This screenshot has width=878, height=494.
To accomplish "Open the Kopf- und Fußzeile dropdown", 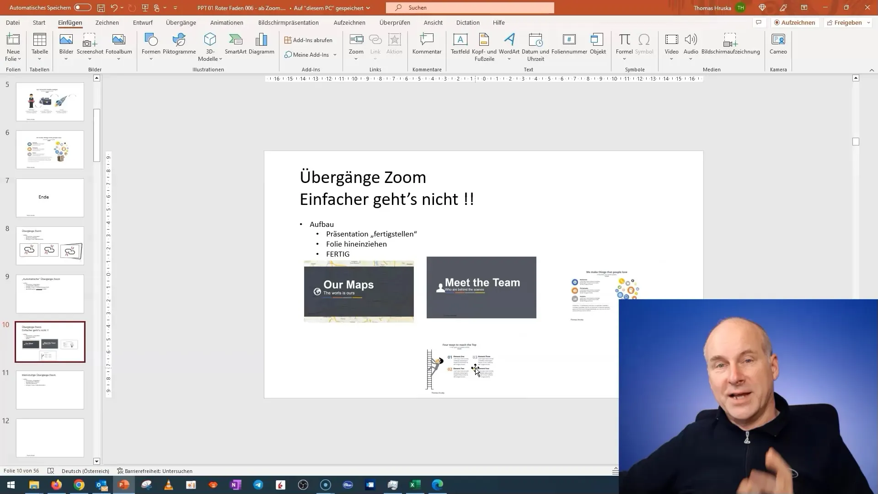I will tap(484, 47).
